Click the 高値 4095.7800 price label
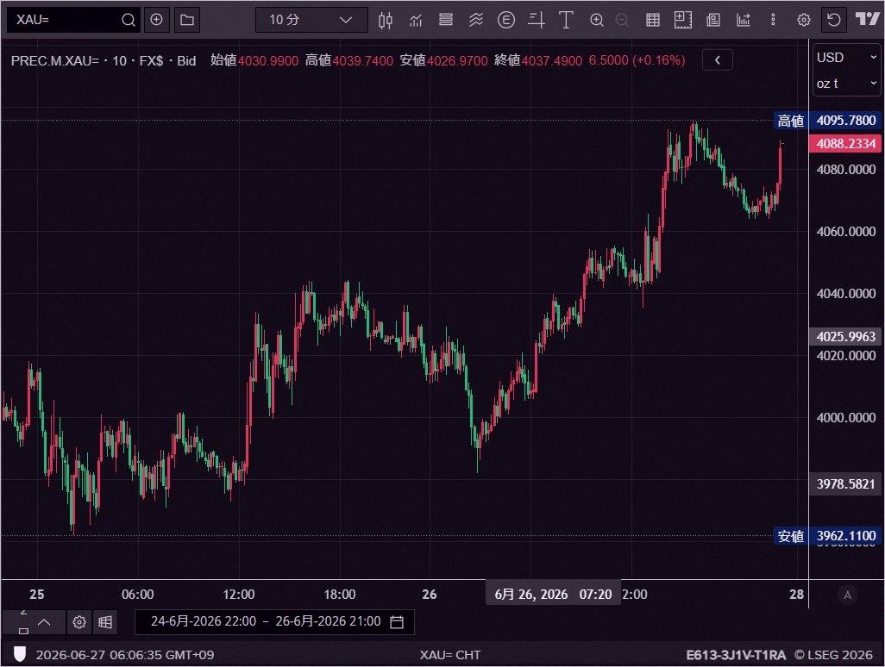This screenshot has height=667, width=885. coord(827,120)
